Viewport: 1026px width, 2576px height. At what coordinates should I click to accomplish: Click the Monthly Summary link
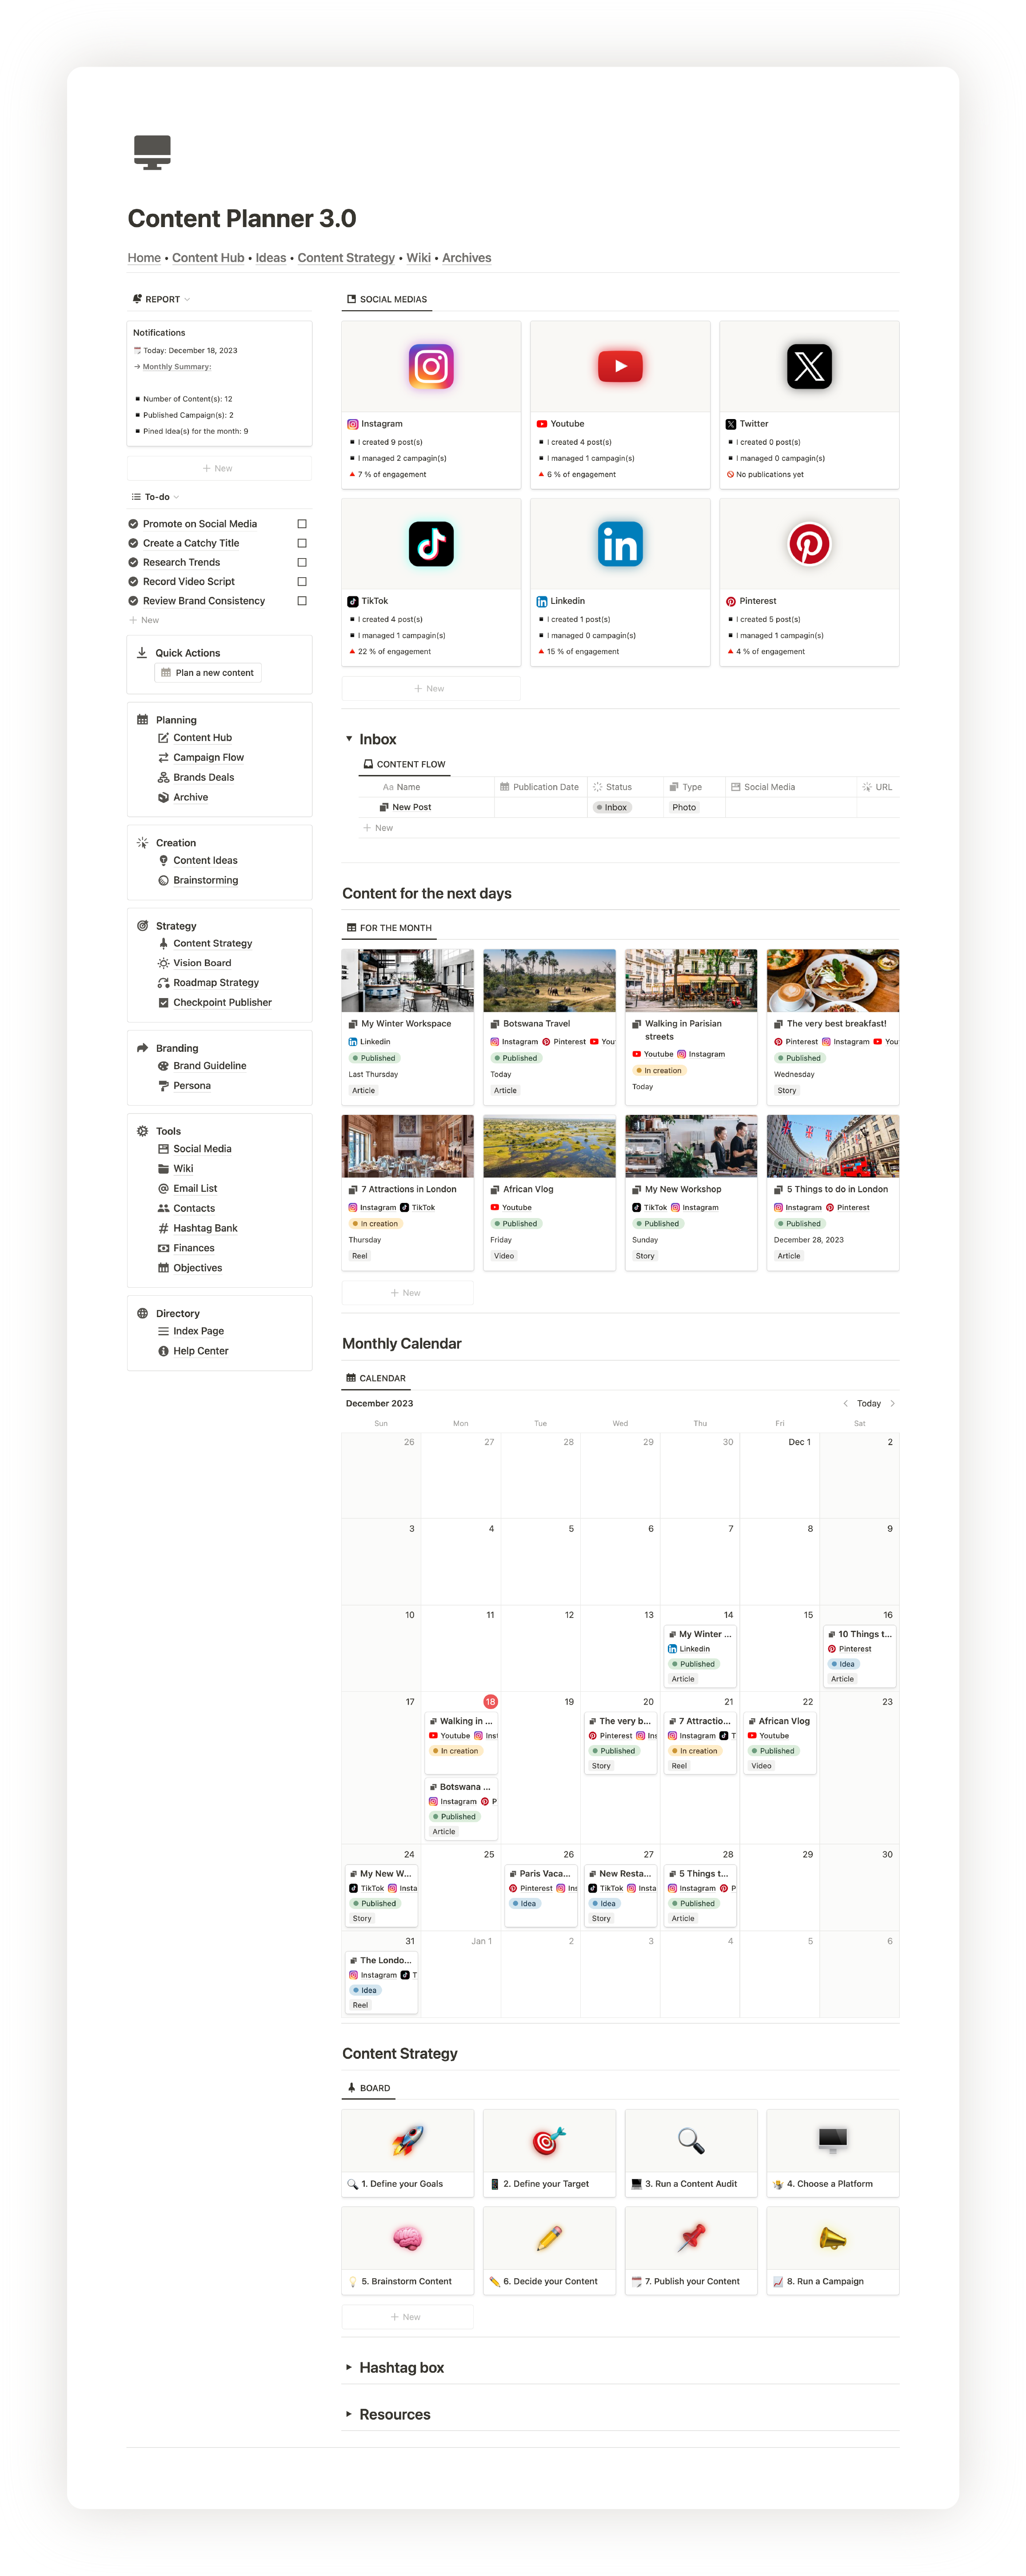tap(177, 367)
